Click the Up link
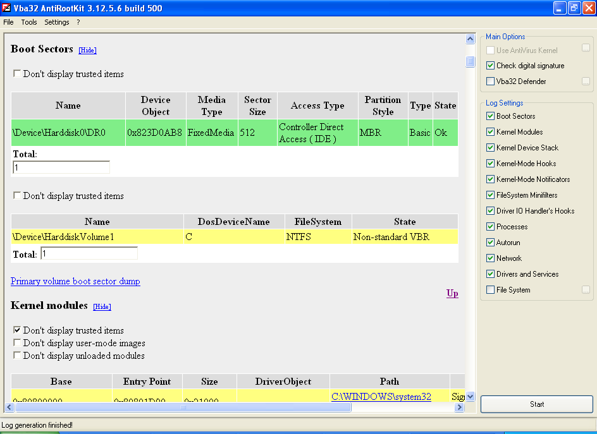The height and width of the screenshot is (434, 597). click(452, 293)
